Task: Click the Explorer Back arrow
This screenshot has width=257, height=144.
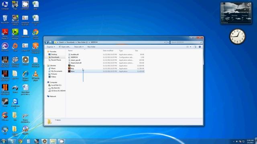Action: 47,42
